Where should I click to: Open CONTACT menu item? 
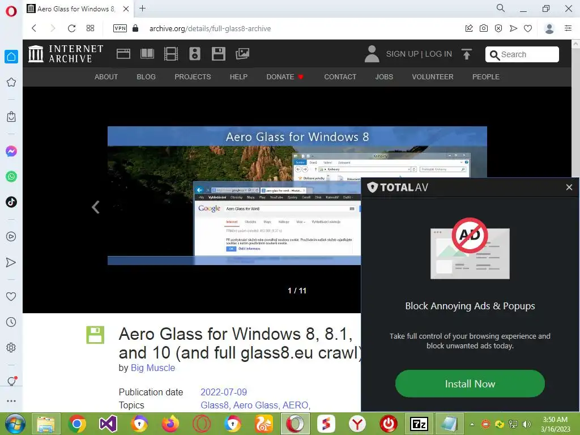[340, 77]
